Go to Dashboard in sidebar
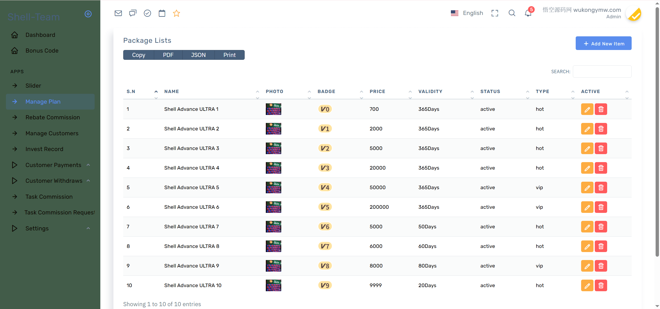 point(40,35)
